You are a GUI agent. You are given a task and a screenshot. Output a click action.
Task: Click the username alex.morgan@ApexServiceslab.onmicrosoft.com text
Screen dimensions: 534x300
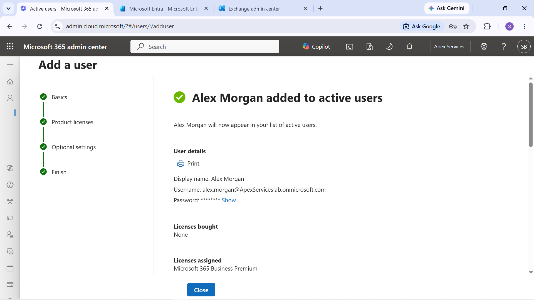click(x=264, y=190)
